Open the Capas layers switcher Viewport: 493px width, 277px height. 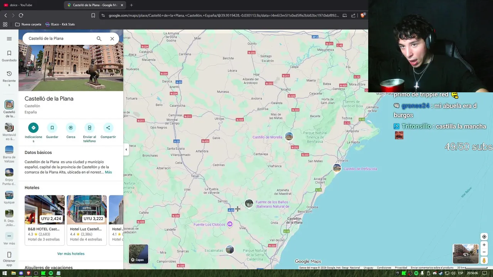point(138,254)
